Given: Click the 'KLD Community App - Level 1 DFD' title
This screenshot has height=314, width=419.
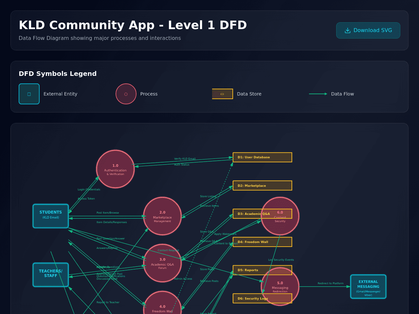Looking at the screenshot, I should pos(133,25).
